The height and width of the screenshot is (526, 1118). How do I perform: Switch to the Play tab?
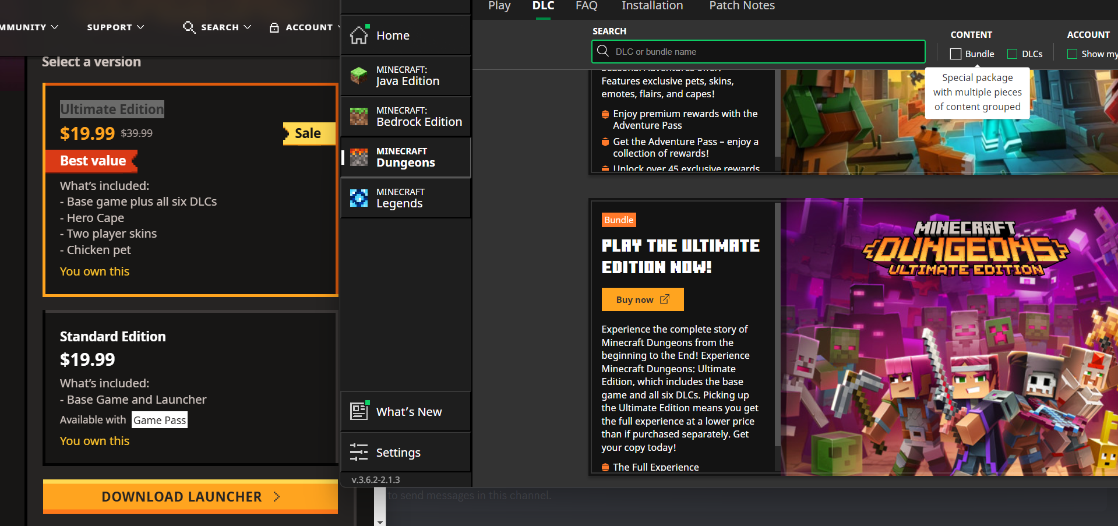[499, 6]
